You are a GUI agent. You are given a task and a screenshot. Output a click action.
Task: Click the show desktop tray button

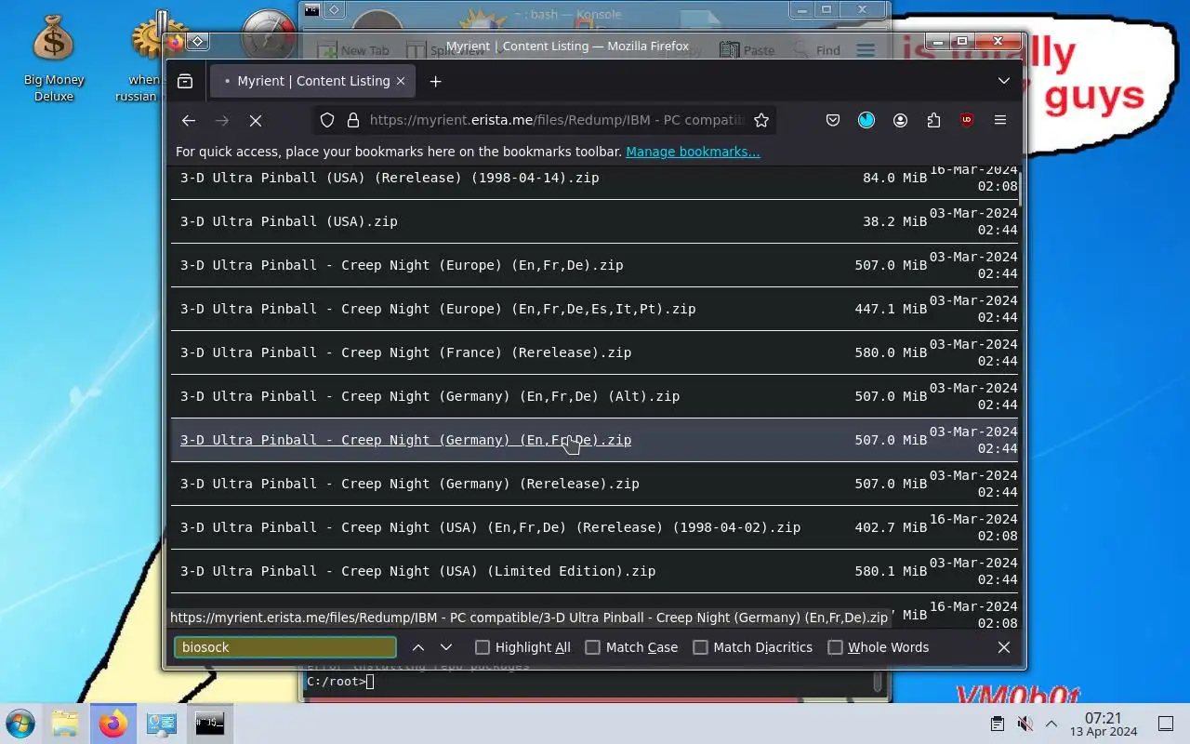point(1166,724)
